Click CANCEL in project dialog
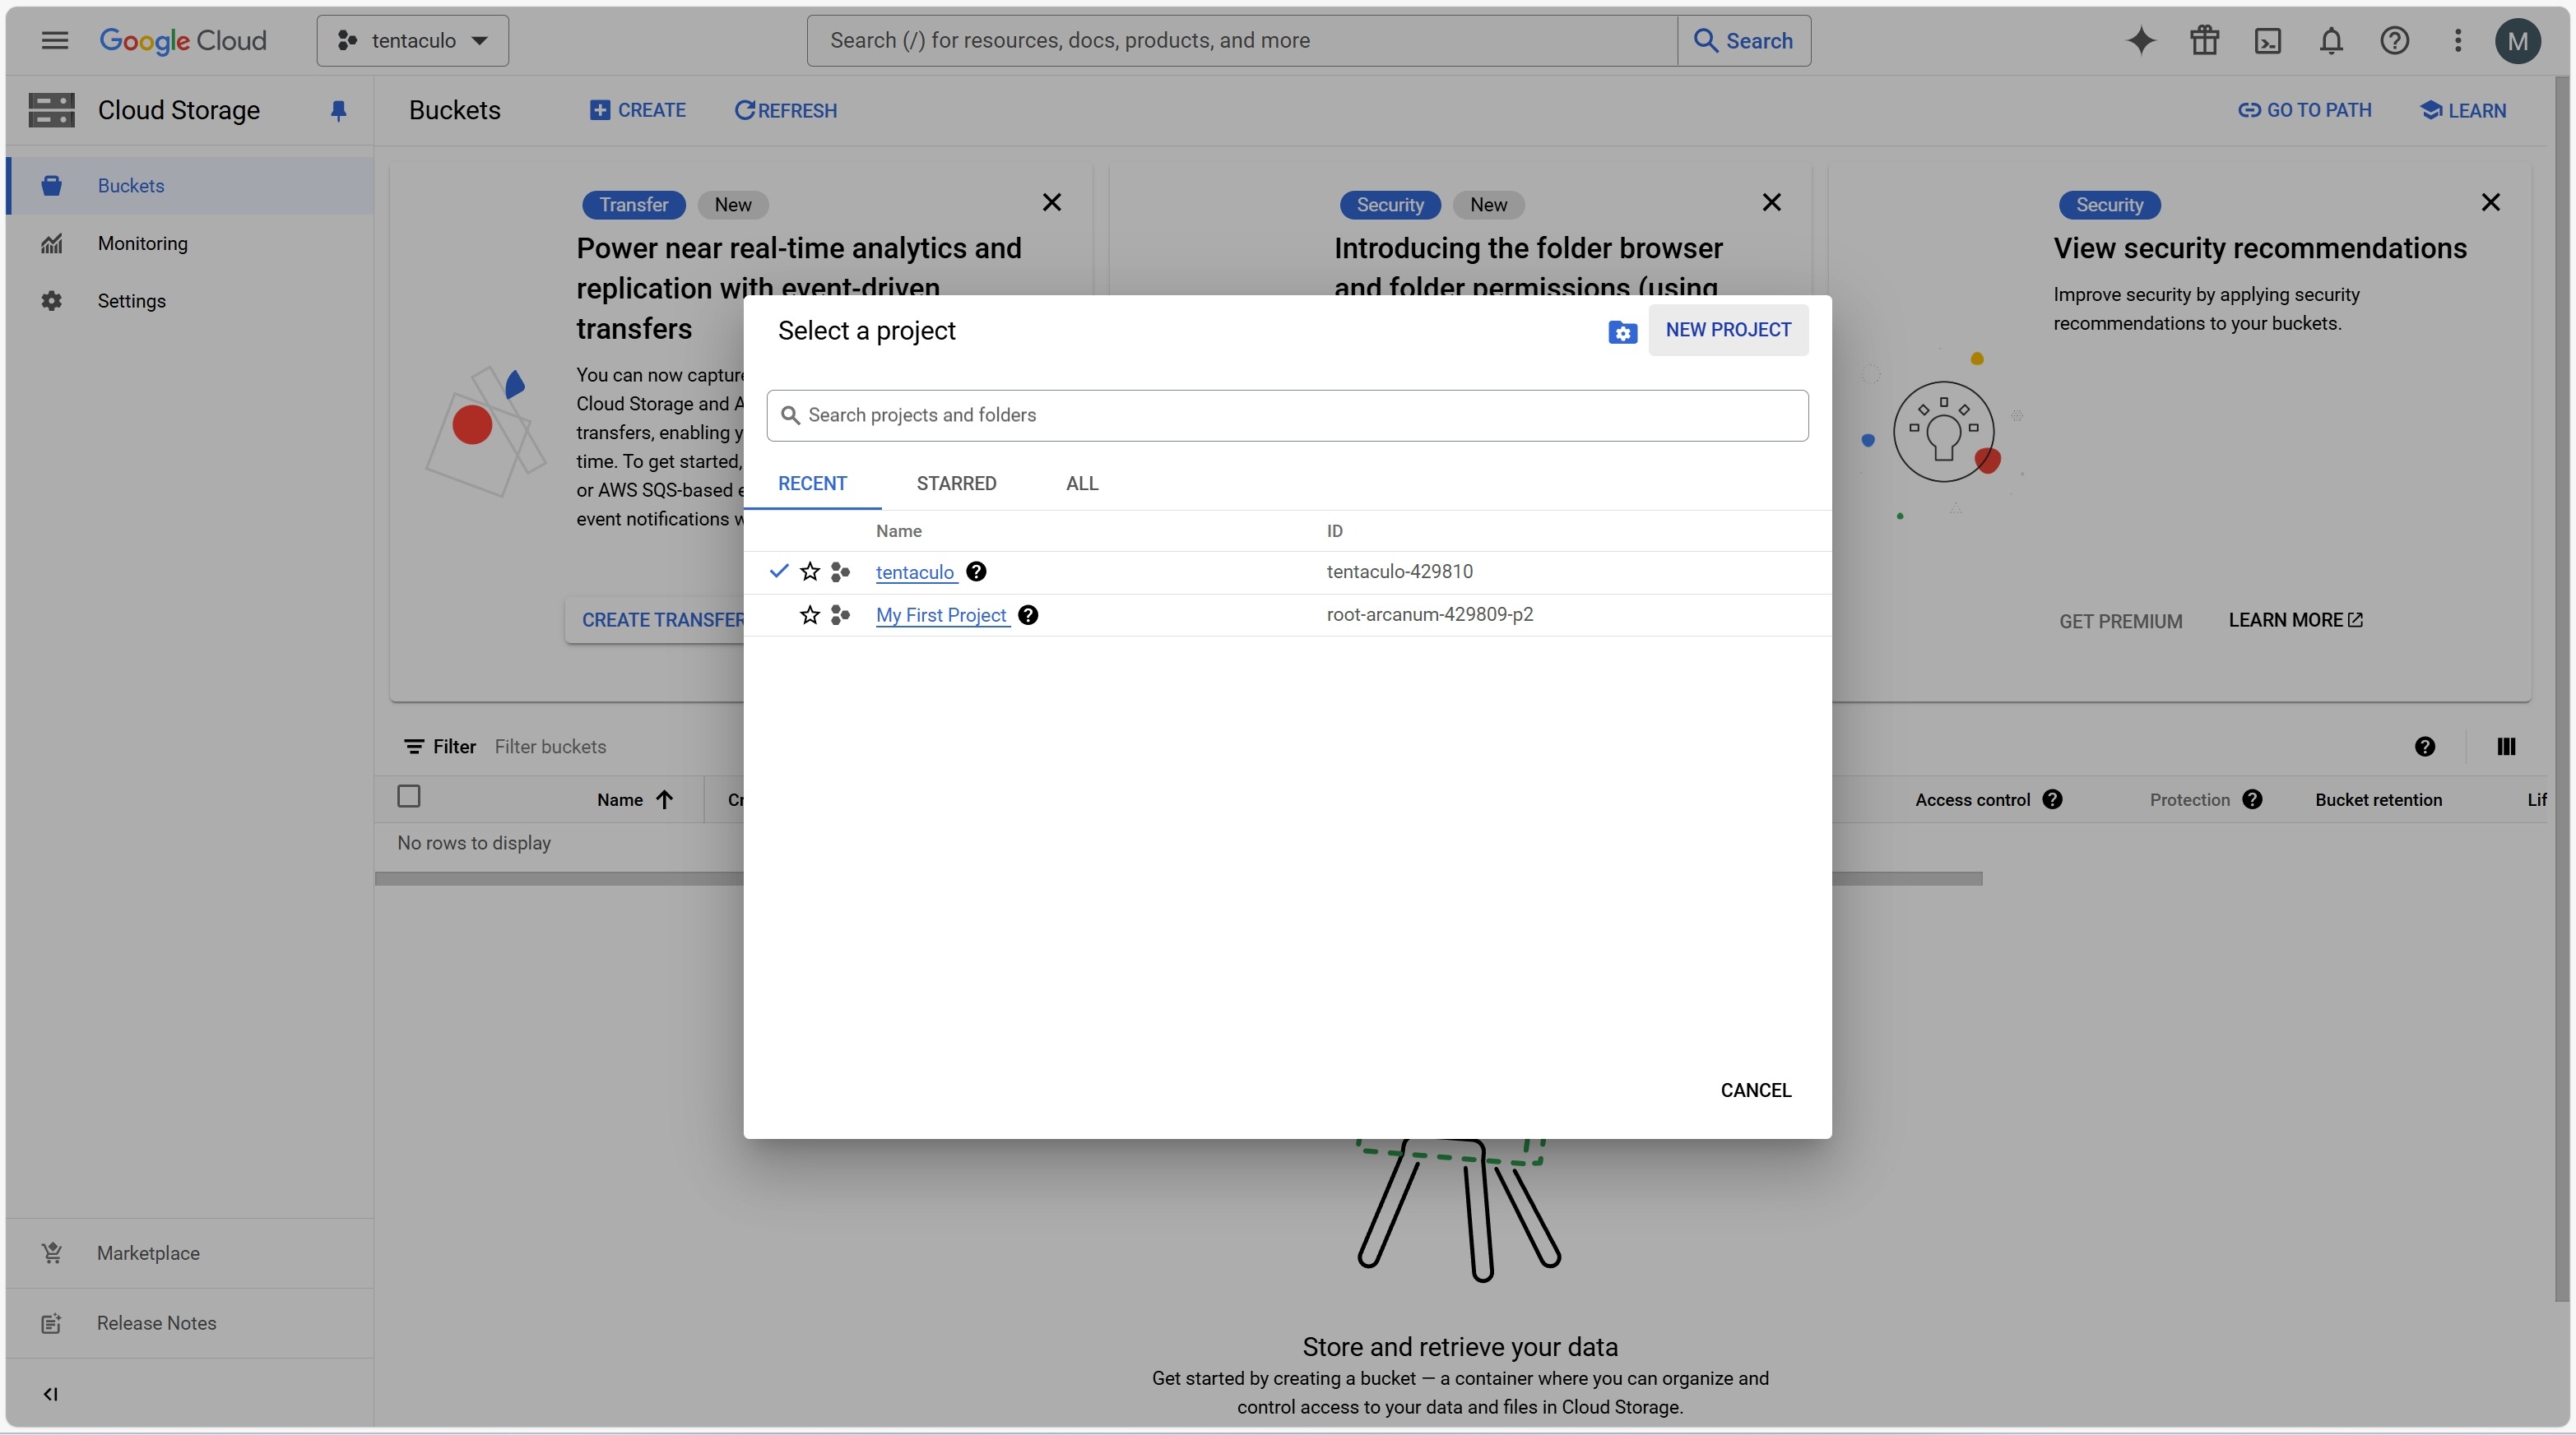2576x1435 pixels. click(1755, 1090)
